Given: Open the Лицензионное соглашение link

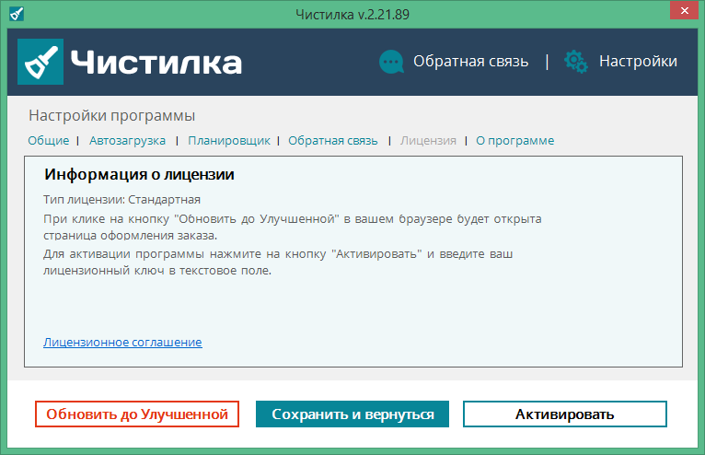Looking at the screenshot, I should 122,342.
